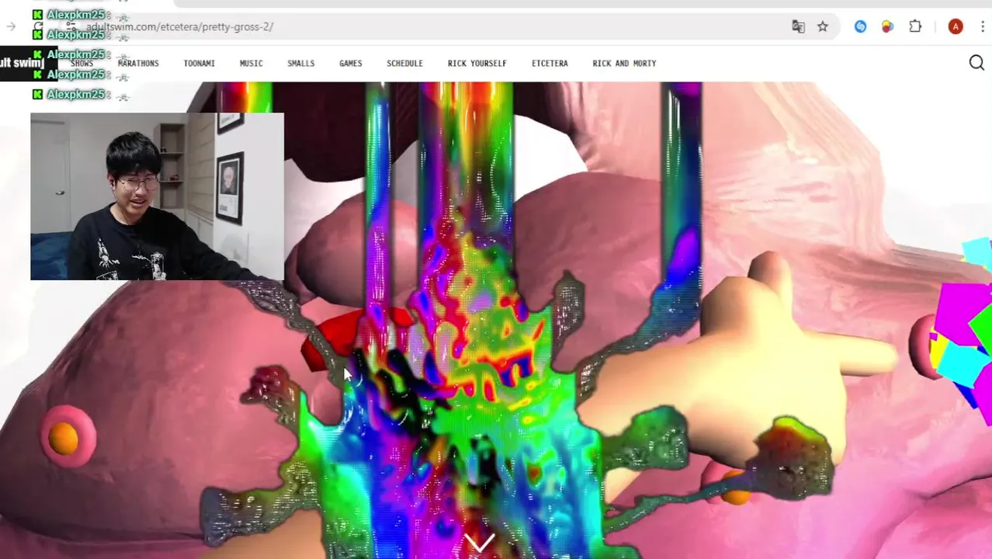Open the SHOWS nav item
992x559 pixels.
click(82, 64)
